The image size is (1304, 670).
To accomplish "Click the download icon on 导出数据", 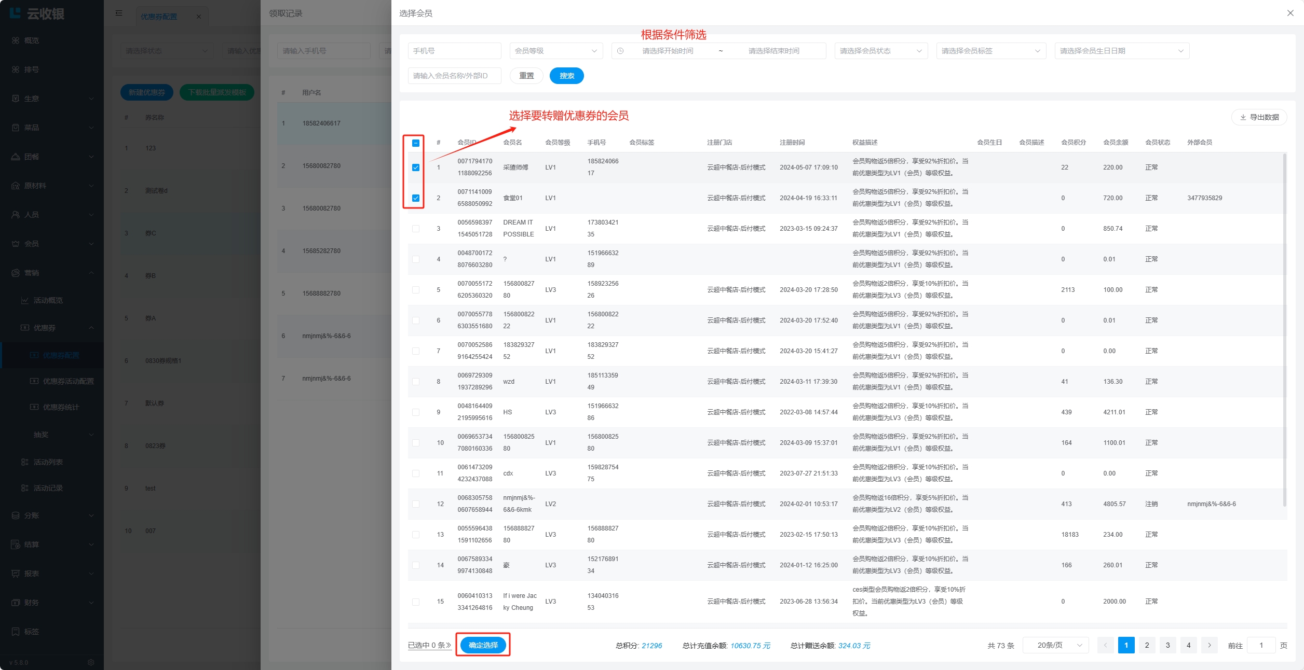I will click(x=1243, y=117).
